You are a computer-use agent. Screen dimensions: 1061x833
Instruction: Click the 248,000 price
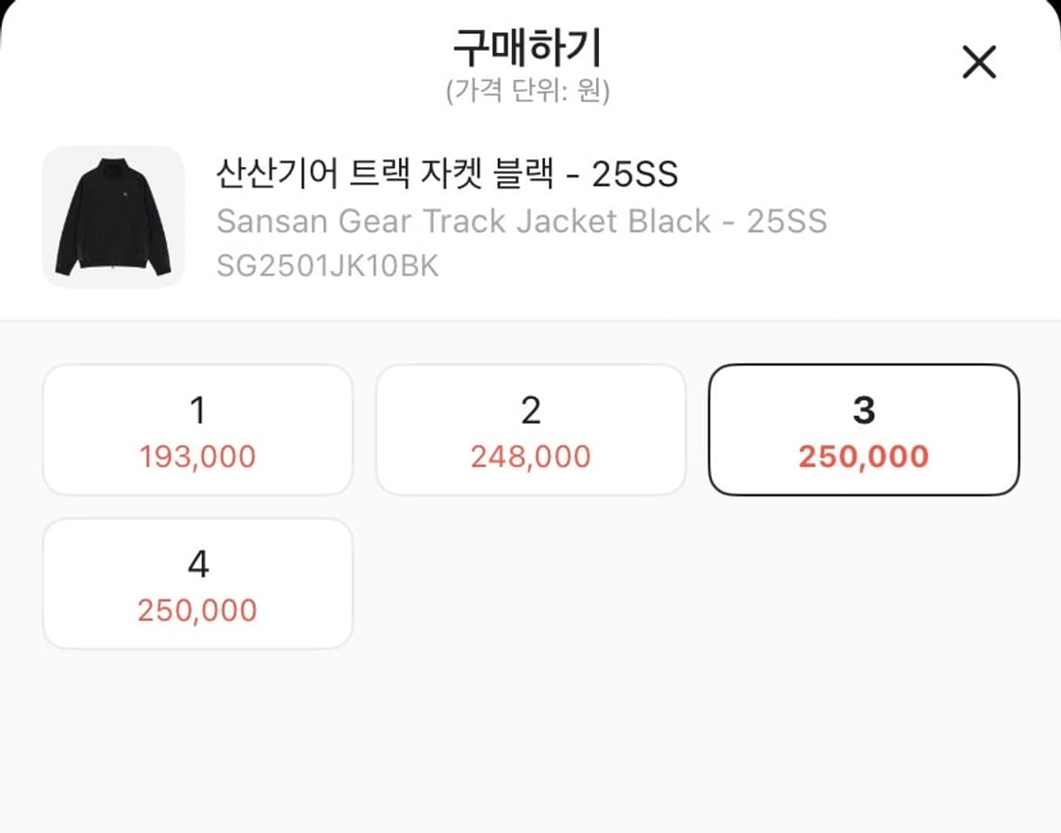[531, 458]
